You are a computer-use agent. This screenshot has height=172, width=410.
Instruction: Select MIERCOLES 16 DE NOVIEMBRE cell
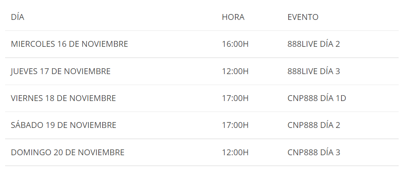coord(69,44)
